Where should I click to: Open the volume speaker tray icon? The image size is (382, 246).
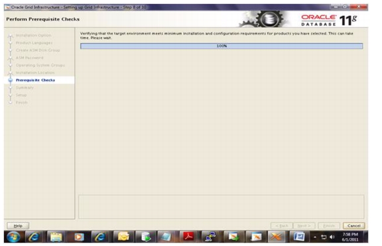click(x=332, y=237)
